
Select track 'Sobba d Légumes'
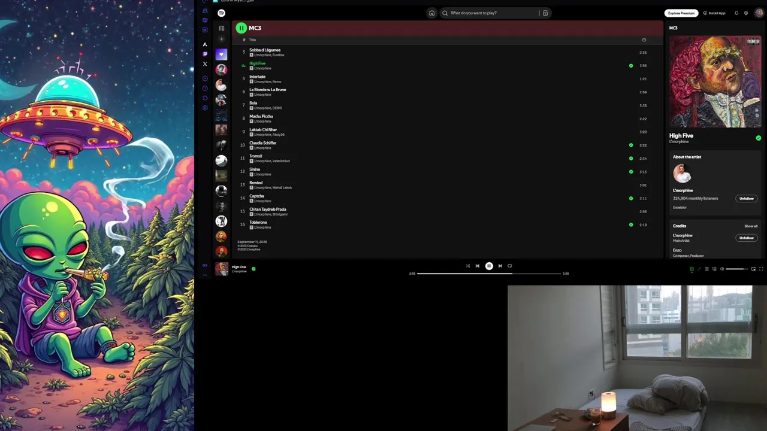click(x=265, y=50)
